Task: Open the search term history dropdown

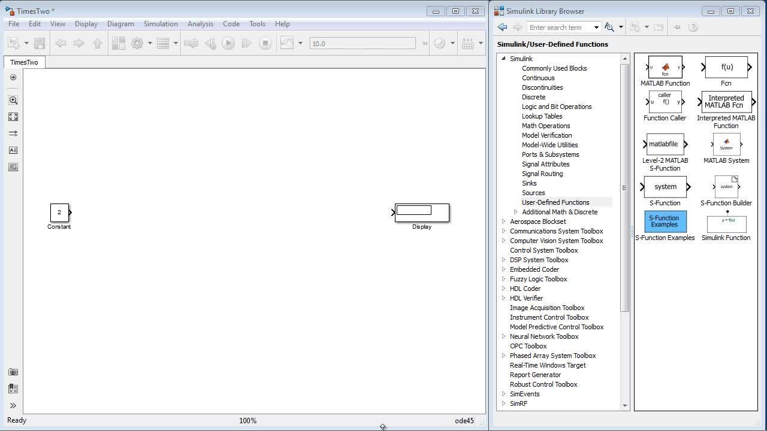Action: tap(596, 27)
